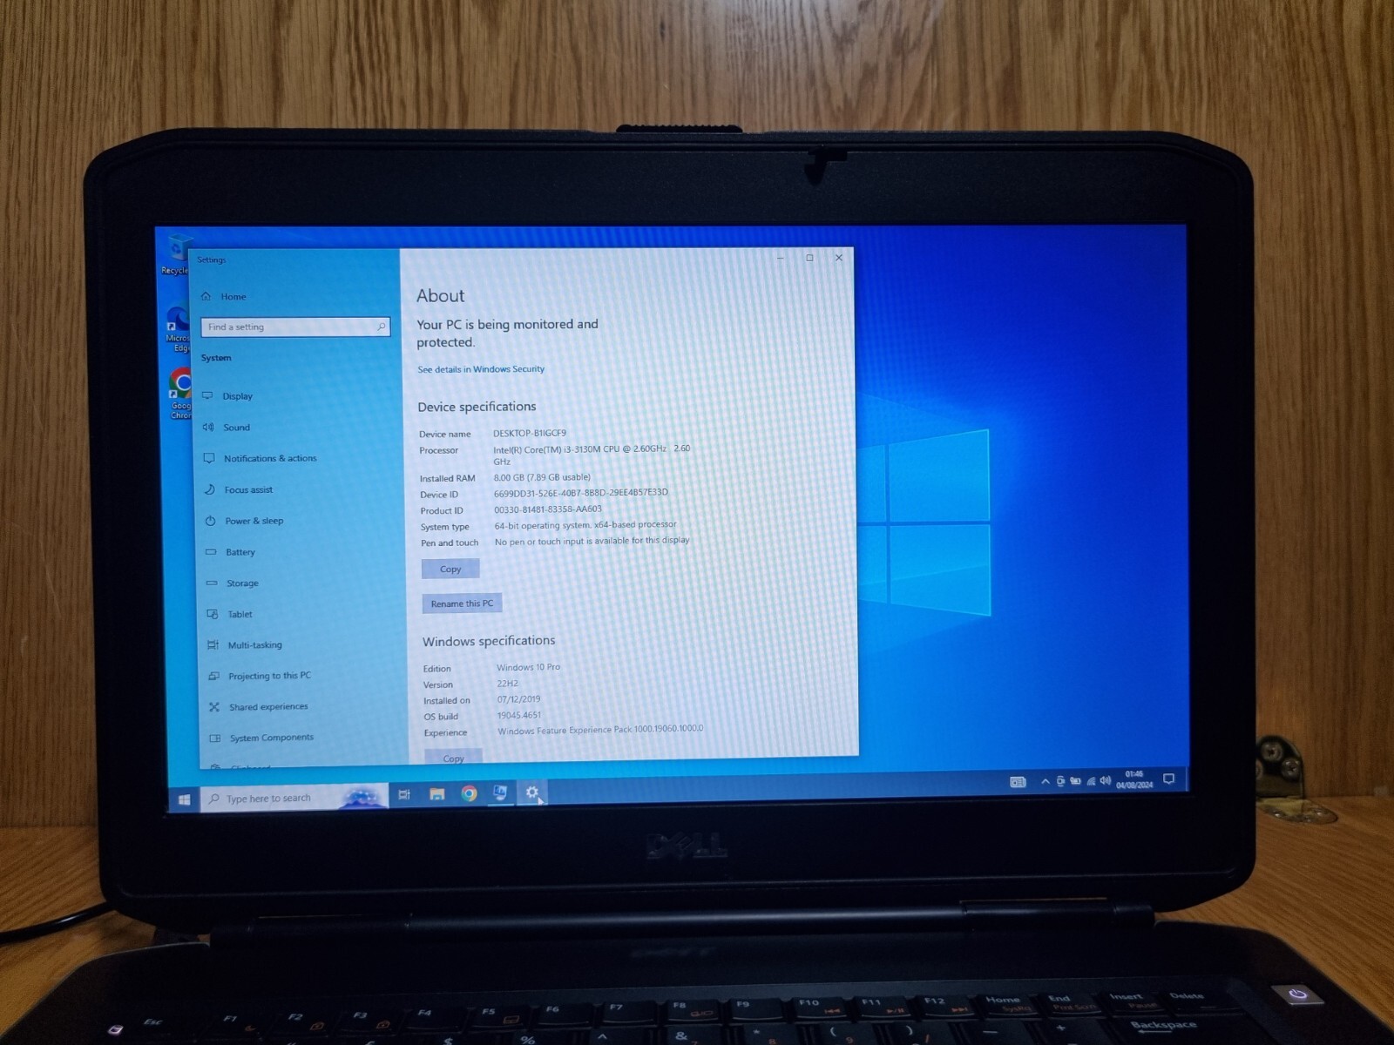The width and height of the screenshot is (1394, 1045).
Task: Open the Windows Start menu
Action: tap(184, 799)
